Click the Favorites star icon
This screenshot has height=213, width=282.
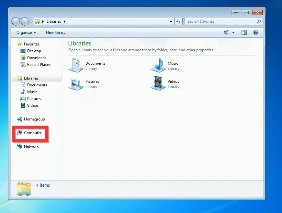click(20, 44)
